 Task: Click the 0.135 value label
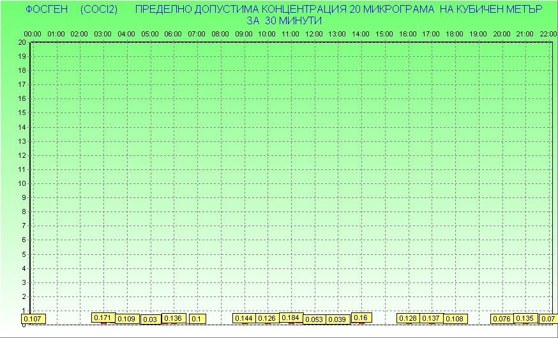coord(525,318)
